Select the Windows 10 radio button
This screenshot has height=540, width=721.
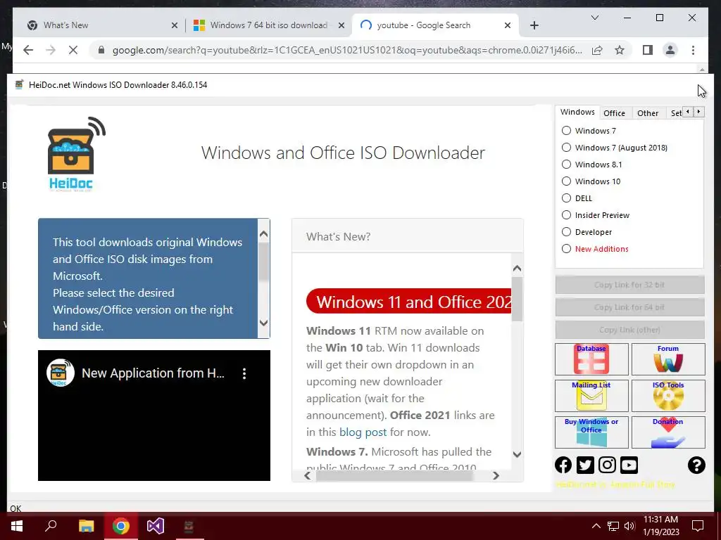(567, 181)
